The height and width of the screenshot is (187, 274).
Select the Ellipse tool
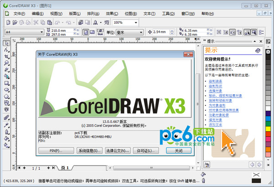6,89
